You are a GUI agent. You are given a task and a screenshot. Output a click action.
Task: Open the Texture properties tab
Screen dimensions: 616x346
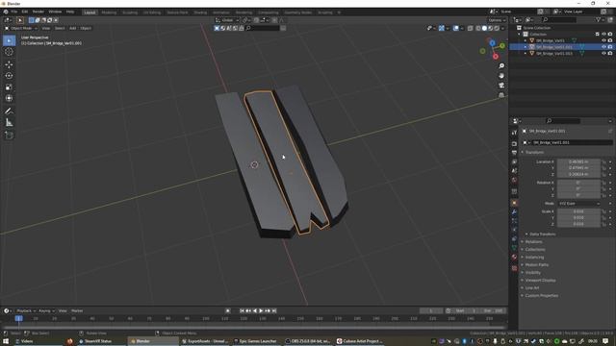tap(514, 268)
